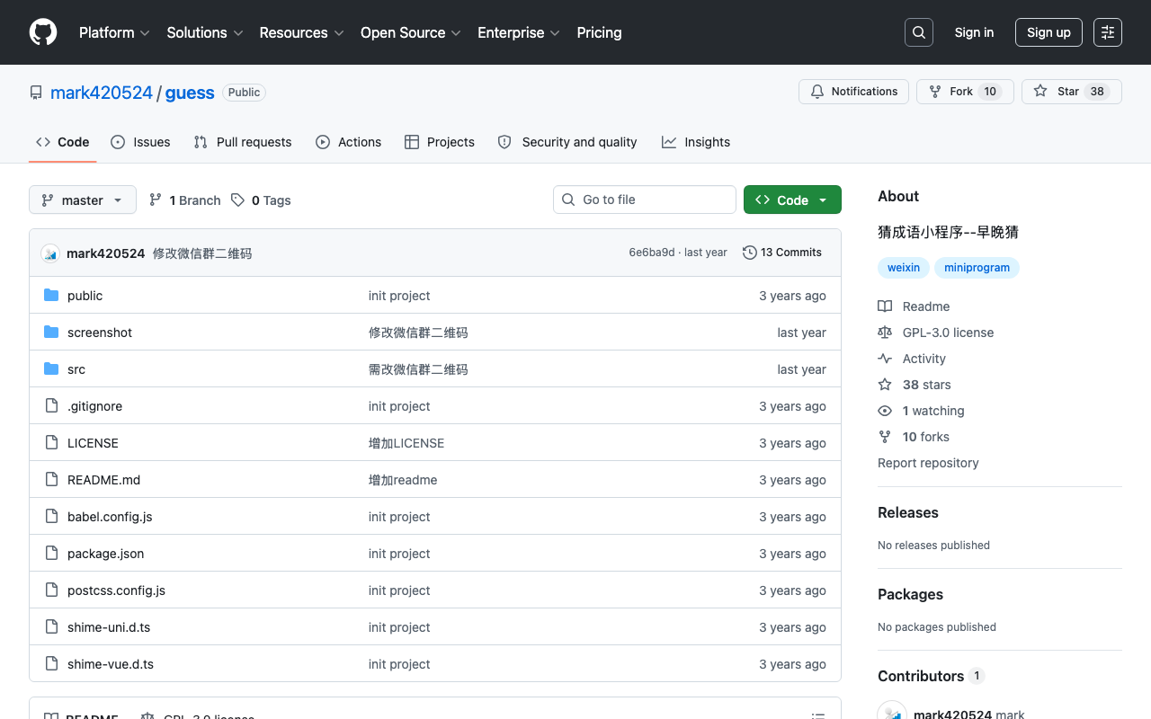Click the miniprogram topic tag
Screen dimensions: 1151x719
click(x=977, y=268)
